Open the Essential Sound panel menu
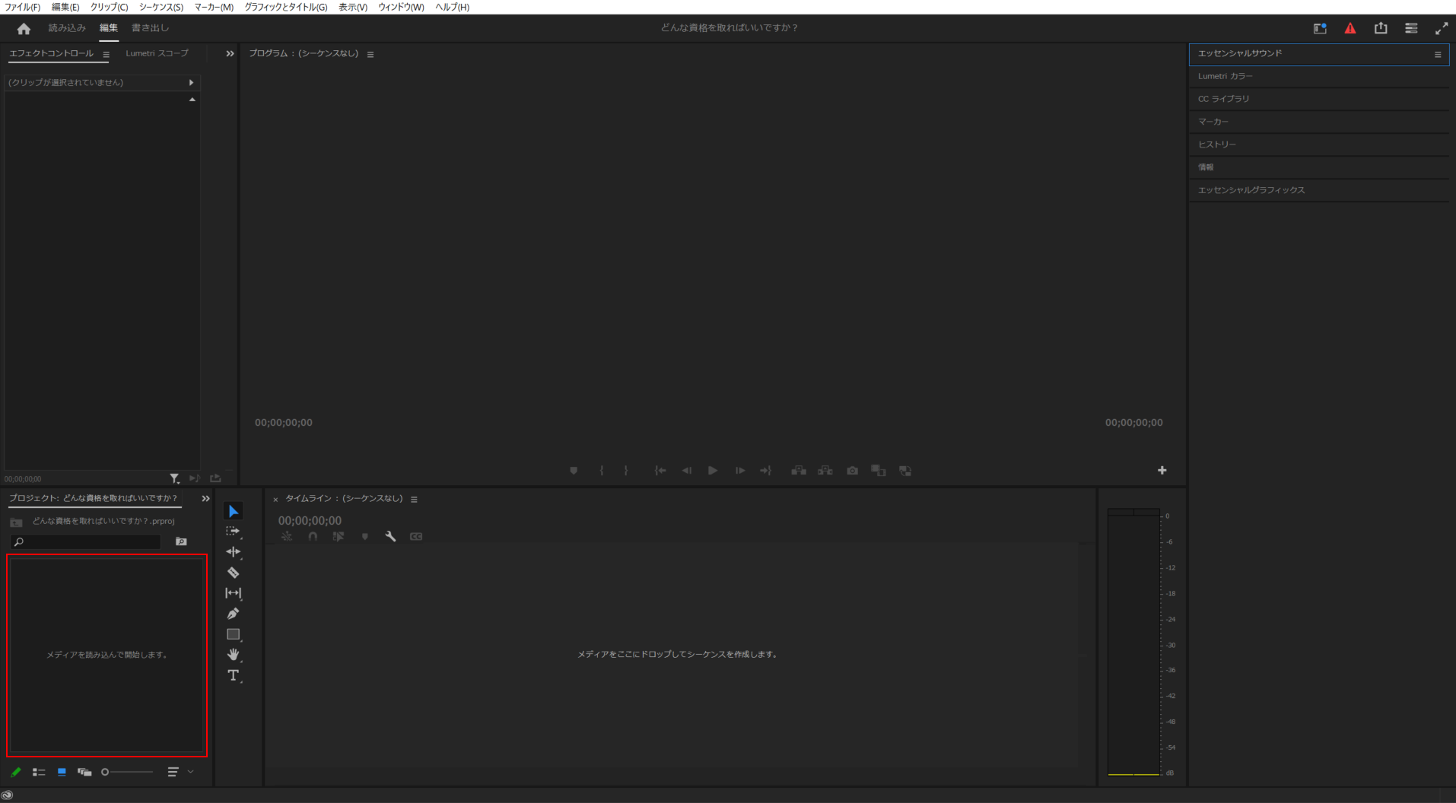This screenshot has height=803, width=1456. (1438, 54)
